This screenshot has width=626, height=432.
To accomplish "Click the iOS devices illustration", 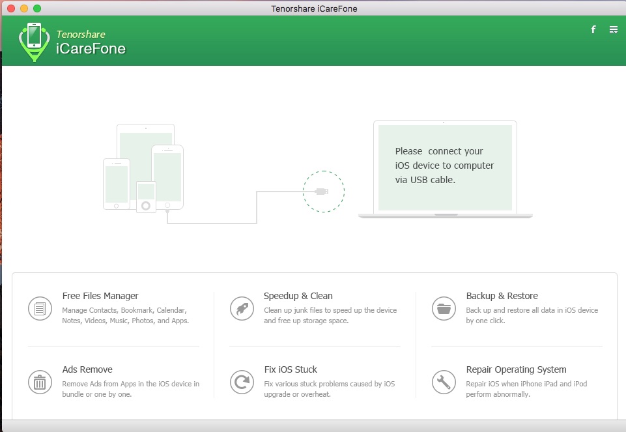I will click(143, 168).
